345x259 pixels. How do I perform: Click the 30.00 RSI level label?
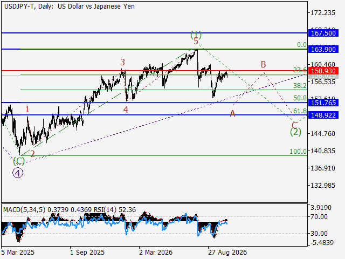click(319, 234)
